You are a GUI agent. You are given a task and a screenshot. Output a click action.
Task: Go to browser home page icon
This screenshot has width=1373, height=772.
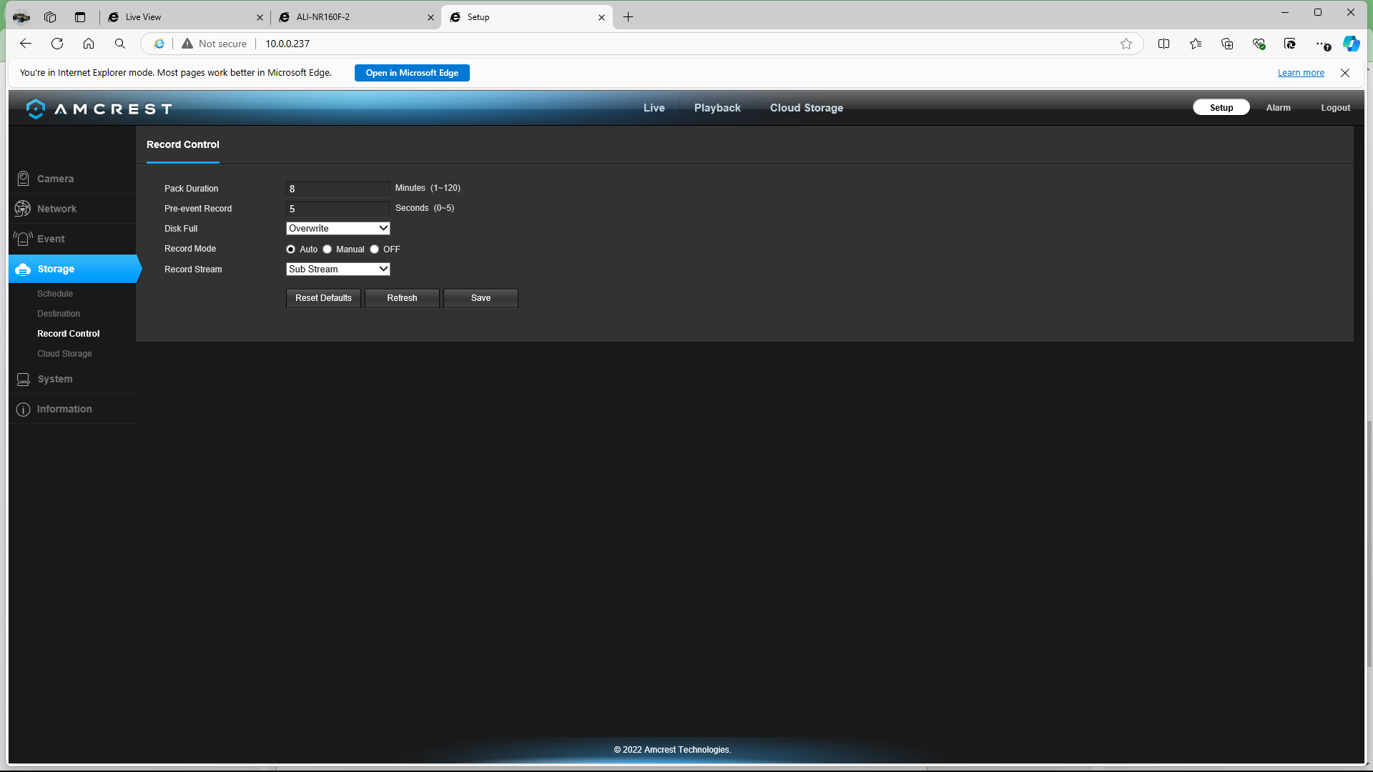(x=89, y=44)
